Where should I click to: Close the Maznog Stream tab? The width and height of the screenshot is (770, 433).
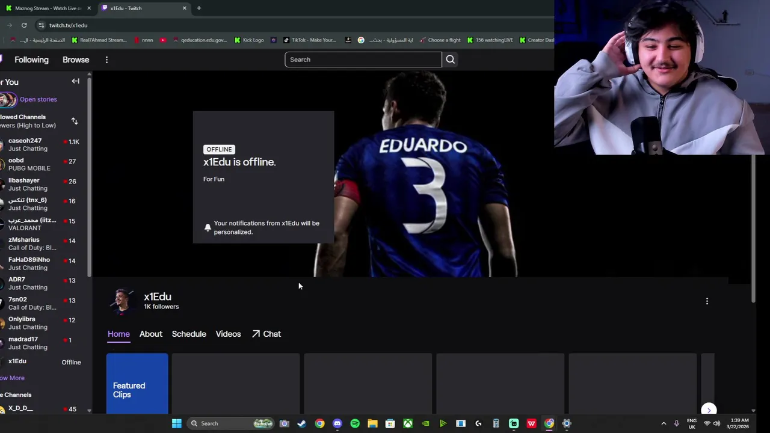pos(89,8)
